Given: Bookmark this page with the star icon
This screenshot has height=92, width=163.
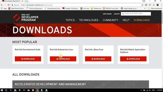Looking at the screenshot, I should tap(142, 5).
